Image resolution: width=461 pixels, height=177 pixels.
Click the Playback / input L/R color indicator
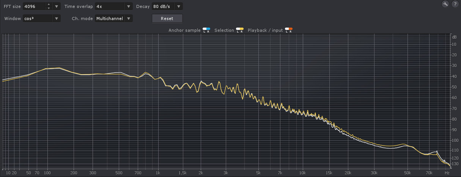pos(289,30)
